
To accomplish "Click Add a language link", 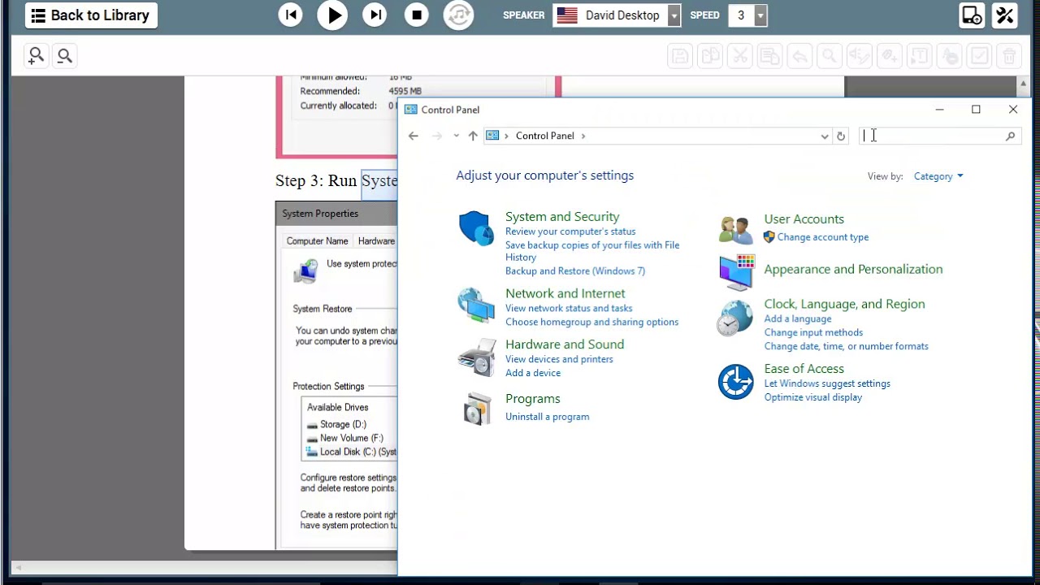I will tap(798, 319).
